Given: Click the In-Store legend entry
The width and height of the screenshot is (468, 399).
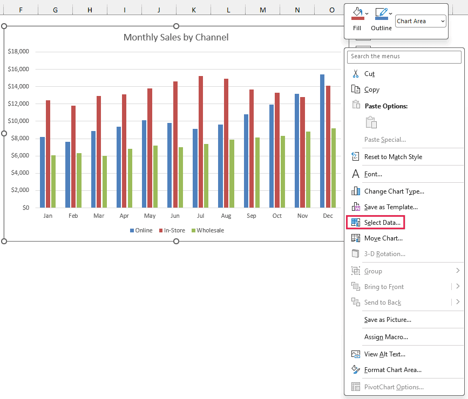Looking at the screenshot, I should 172,230.
